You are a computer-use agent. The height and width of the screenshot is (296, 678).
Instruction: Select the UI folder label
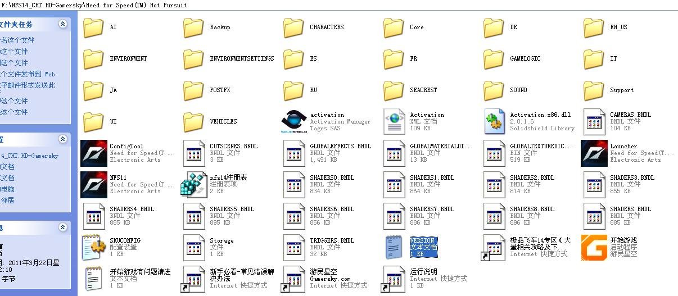(113, 121)
